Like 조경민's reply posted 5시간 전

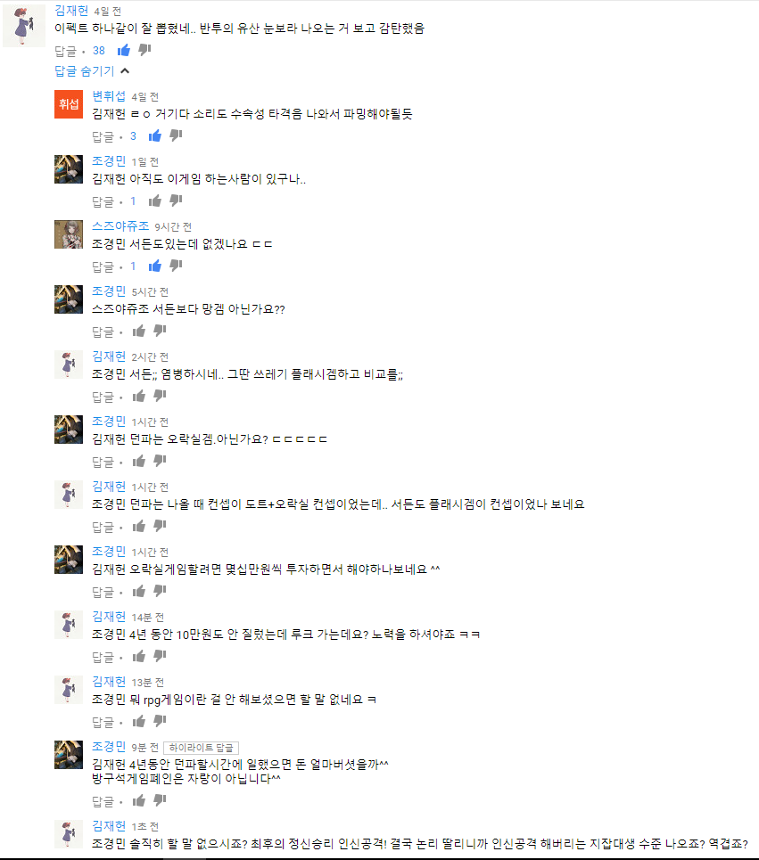click(139, 332)
